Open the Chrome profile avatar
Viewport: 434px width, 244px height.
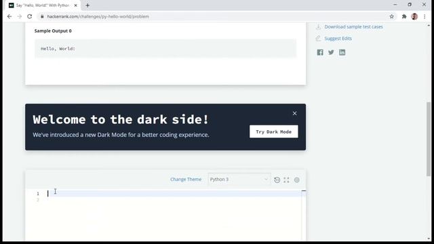tap(414, 16)
